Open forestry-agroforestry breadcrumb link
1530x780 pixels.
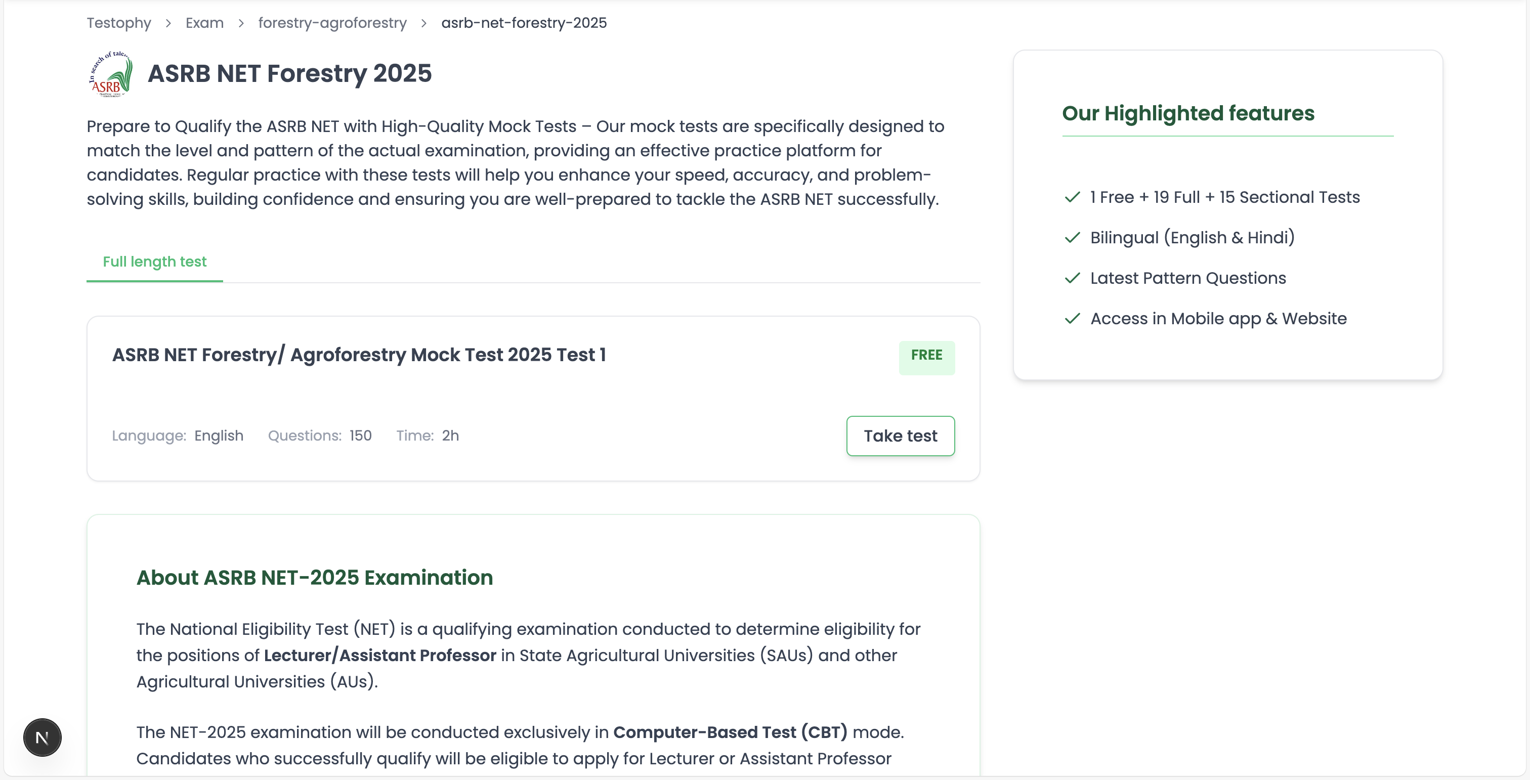(x=332, y=23)
